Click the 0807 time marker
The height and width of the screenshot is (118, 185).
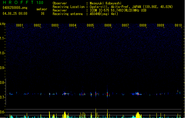(125, 25)
